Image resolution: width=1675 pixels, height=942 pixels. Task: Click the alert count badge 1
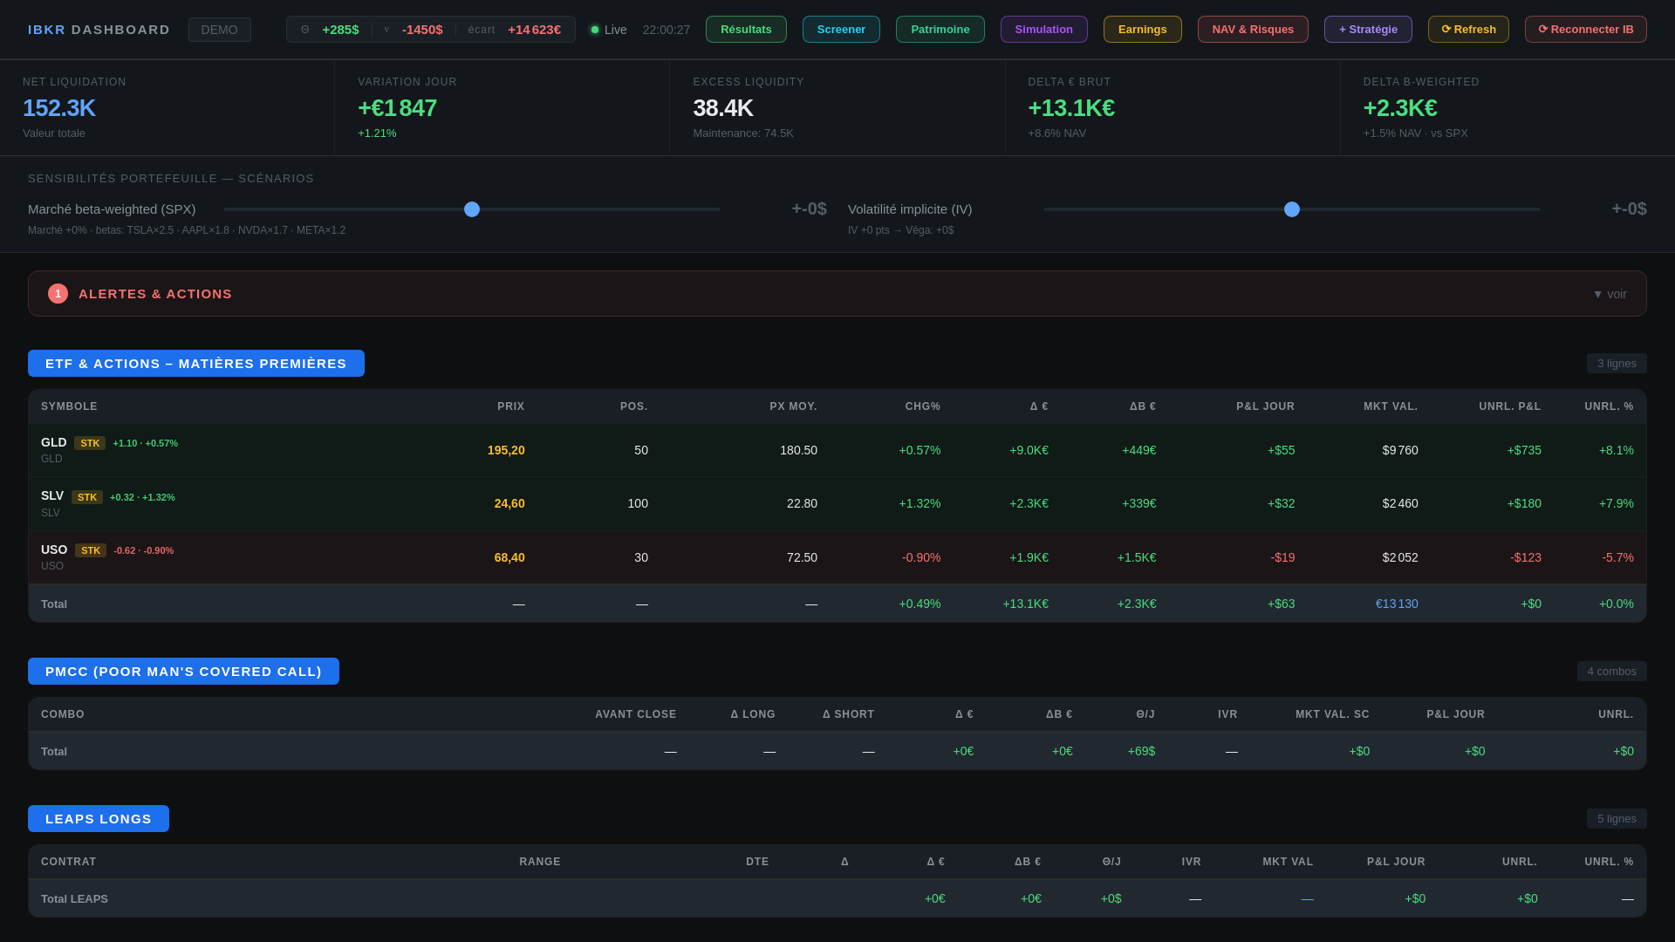pos(58,294)
